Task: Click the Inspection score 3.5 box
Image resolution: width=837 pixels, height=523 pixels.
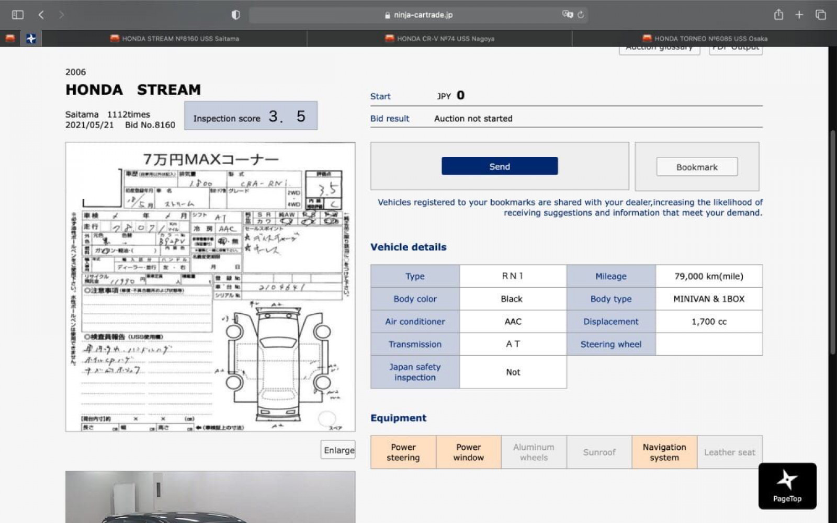Action: [x=251, y=116]
